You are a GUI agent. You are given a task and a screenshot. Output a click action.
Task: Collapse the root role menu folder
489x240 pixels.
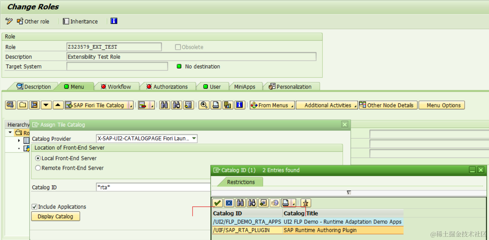click(x=10, y=133)
